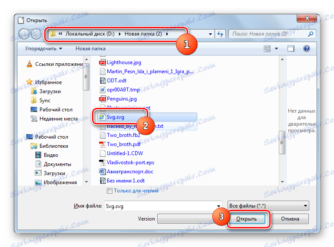Click the Martin_Pesn_Ida file icon
Image resolution: width=334 pixels, height=247 pixels.
(x=103, y=71)
